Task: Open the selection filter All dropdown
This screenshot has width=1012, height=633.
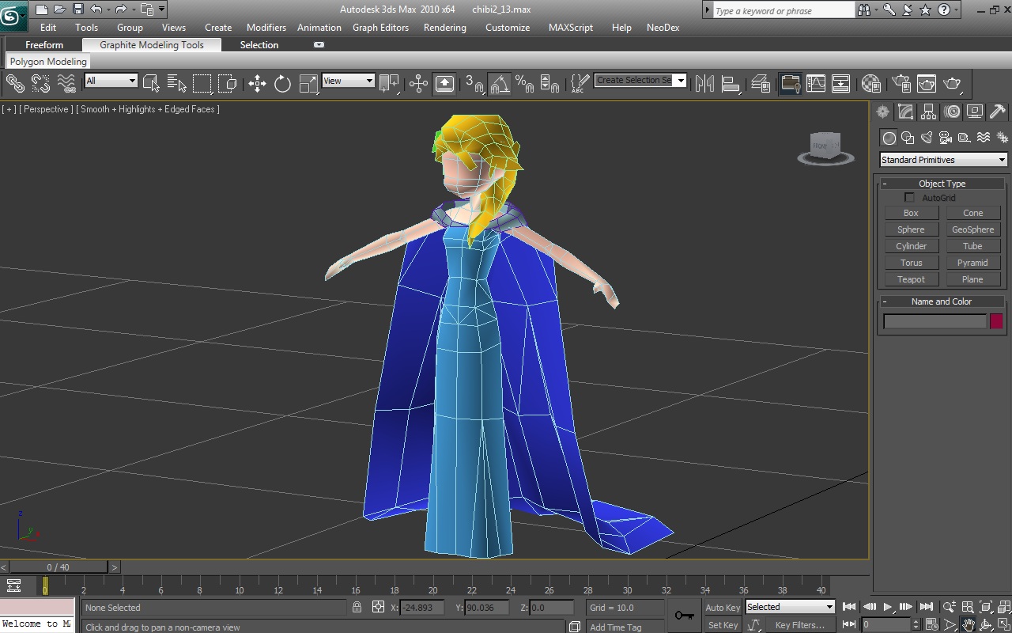Action: pyautogui.click(x=111, y=81)
